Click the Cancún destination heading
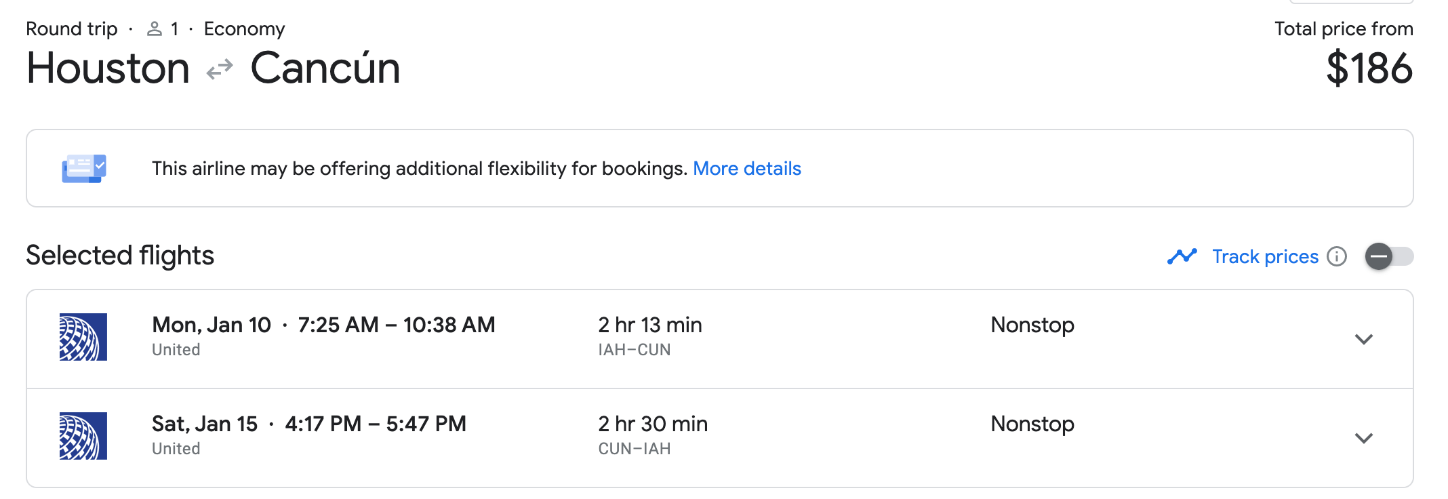 pyautogui.click(x=325, y=68)
